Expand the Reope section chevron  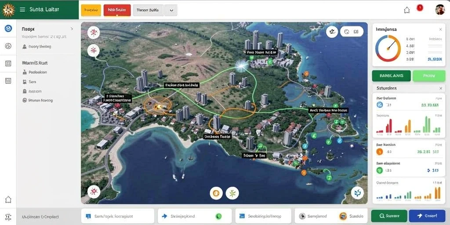pyautogui.click(x=72, y=29)
